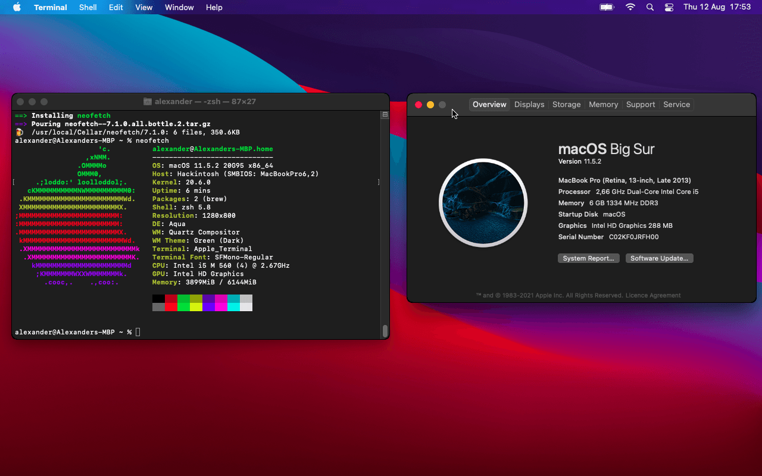Viewport: 762px width, 476px height.
Task: Check the battery status icon
Action: pyautogui.click(x=607, y=7)
